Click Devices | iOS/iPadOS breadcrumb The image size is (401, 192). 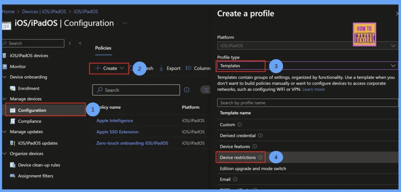click(x=44, y=11)
